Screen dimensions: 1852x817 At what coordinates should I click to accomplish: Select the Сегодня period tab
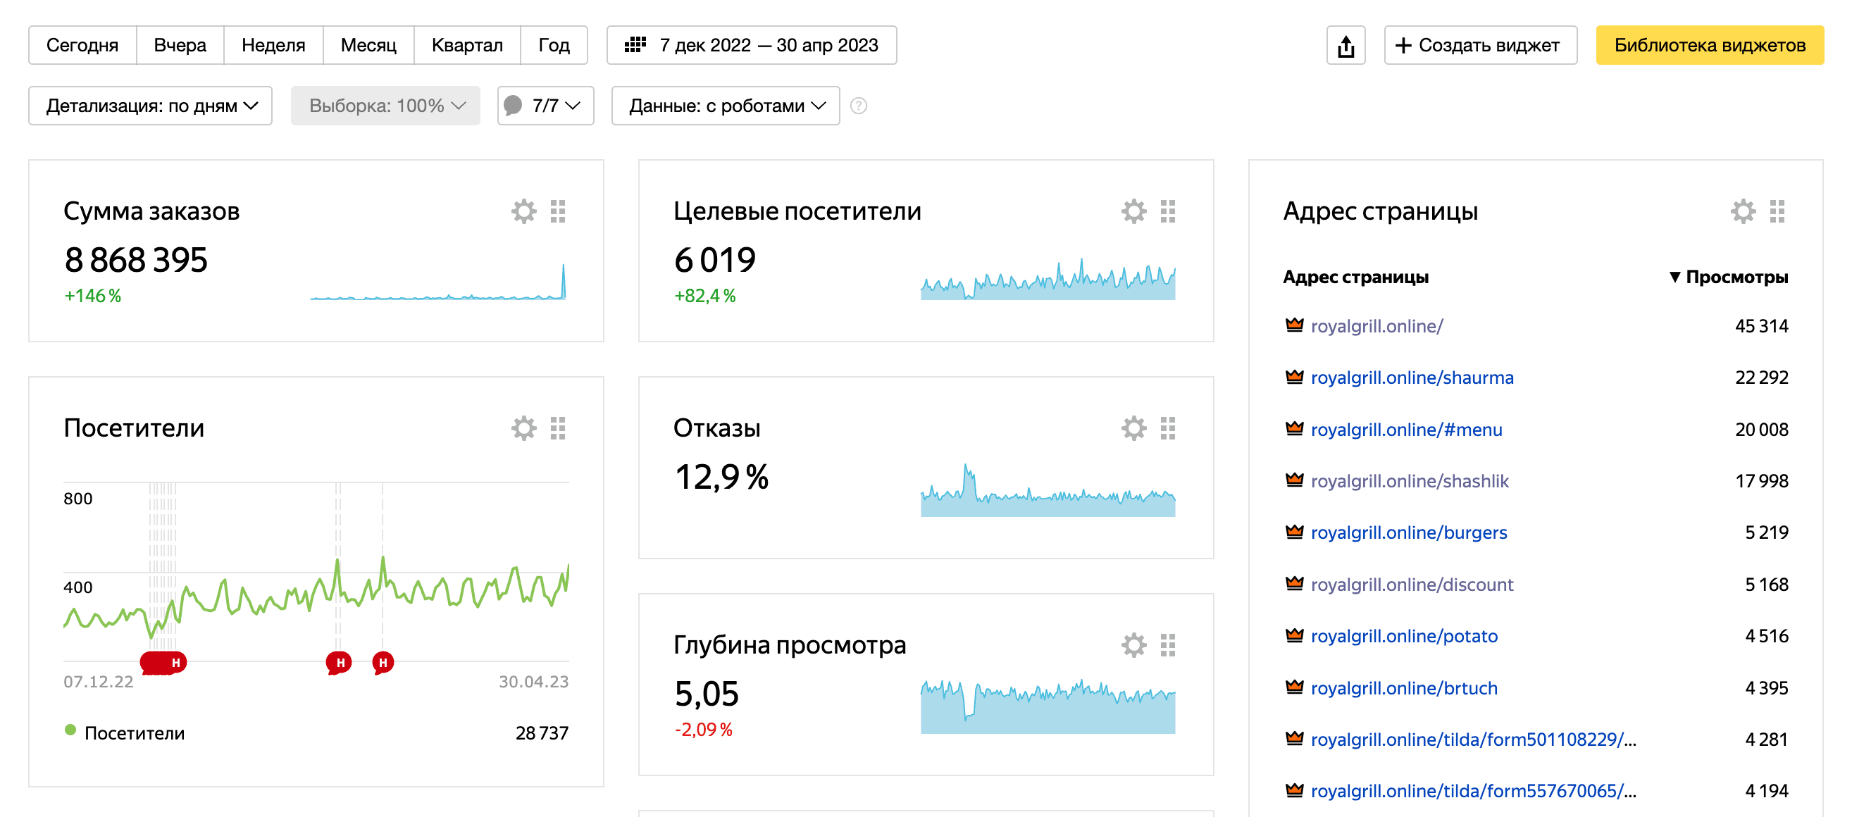click(82, 45)
